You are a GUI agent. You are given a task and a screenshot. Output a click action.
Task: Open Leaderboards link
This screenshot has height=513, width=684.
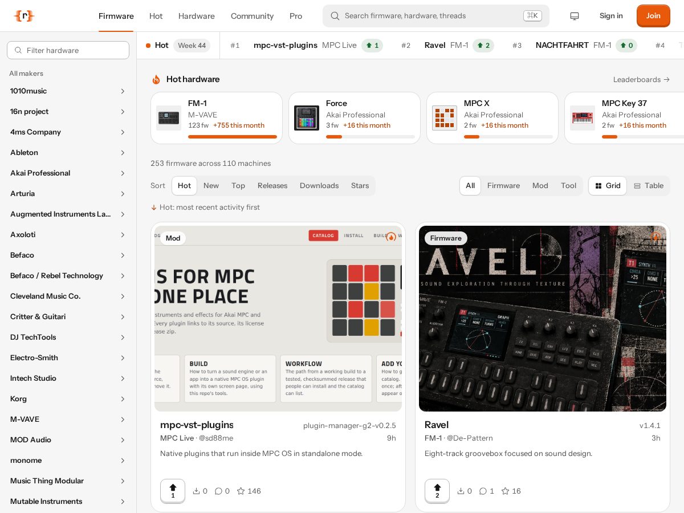tap(641, 80)
